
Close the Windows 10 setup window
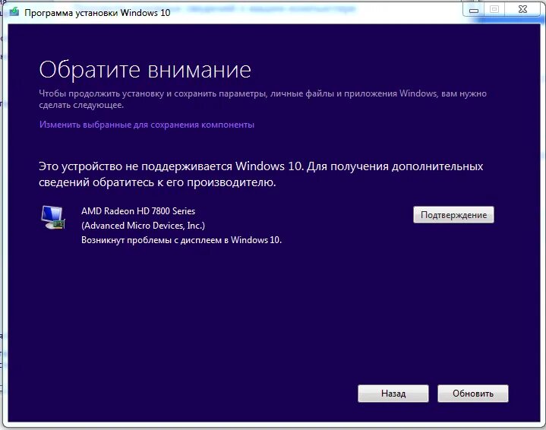click(x=522, y=10)
